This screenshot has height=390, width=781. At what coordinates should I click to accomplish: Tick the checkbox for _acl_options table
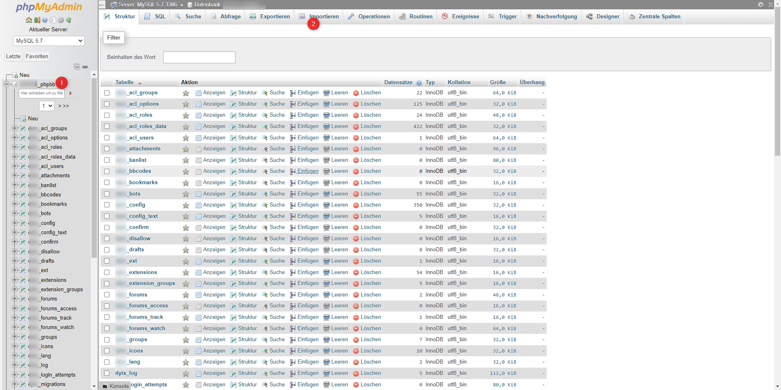tap(107, 104)
